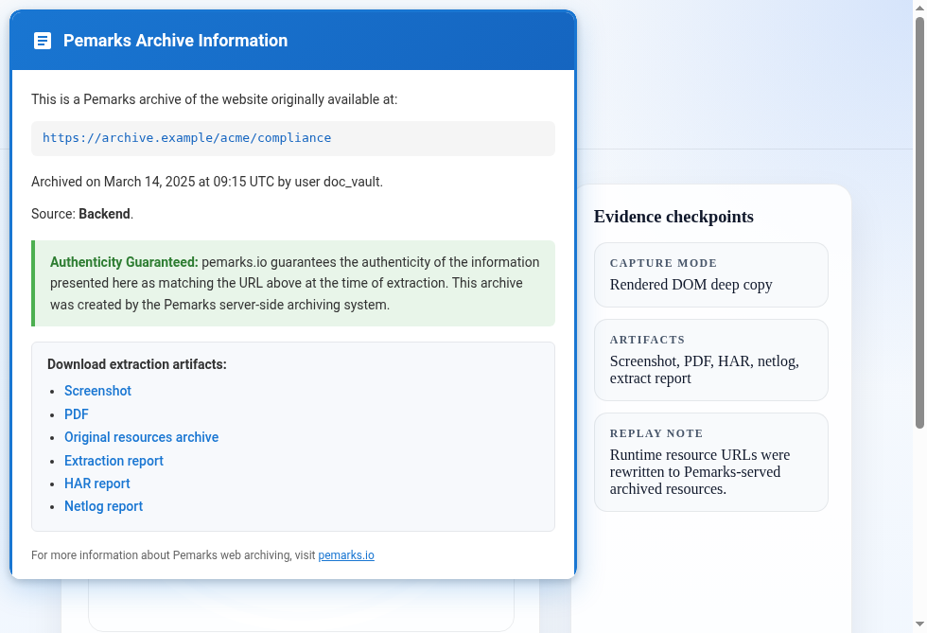Image resolution: width=927 pixels, height=633 pixels.
Task: Click the 'Download extraction artifacts:' heading
Action: pos(137,364)
